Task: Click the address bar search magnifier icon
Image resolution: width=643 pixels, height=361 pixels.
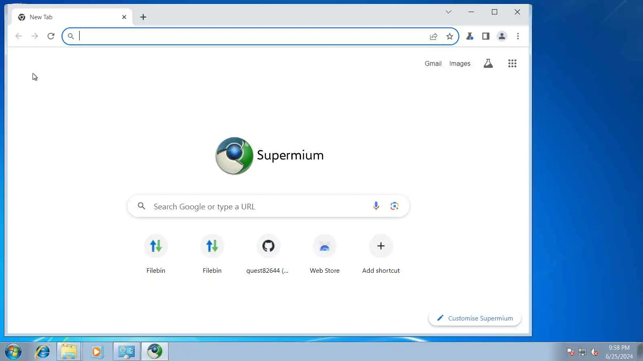Action: point(71,37)
